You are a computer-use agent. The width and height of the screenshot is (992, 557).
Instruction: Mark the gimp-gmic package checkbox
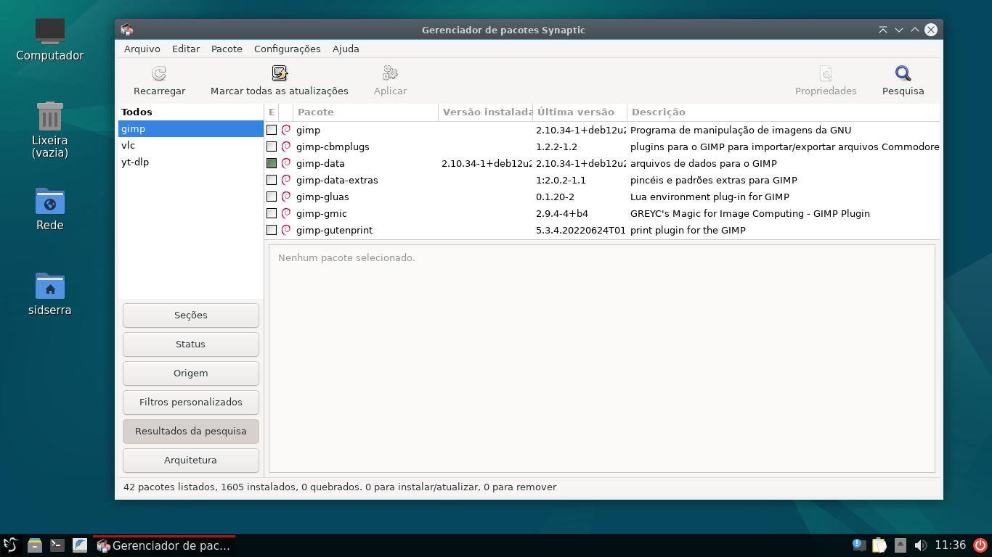(x=272, y=213)
